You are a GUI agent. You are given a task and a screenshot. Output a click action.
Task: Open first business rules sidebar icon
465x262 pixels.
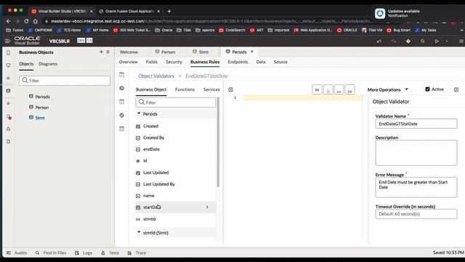tap(121, 75)
